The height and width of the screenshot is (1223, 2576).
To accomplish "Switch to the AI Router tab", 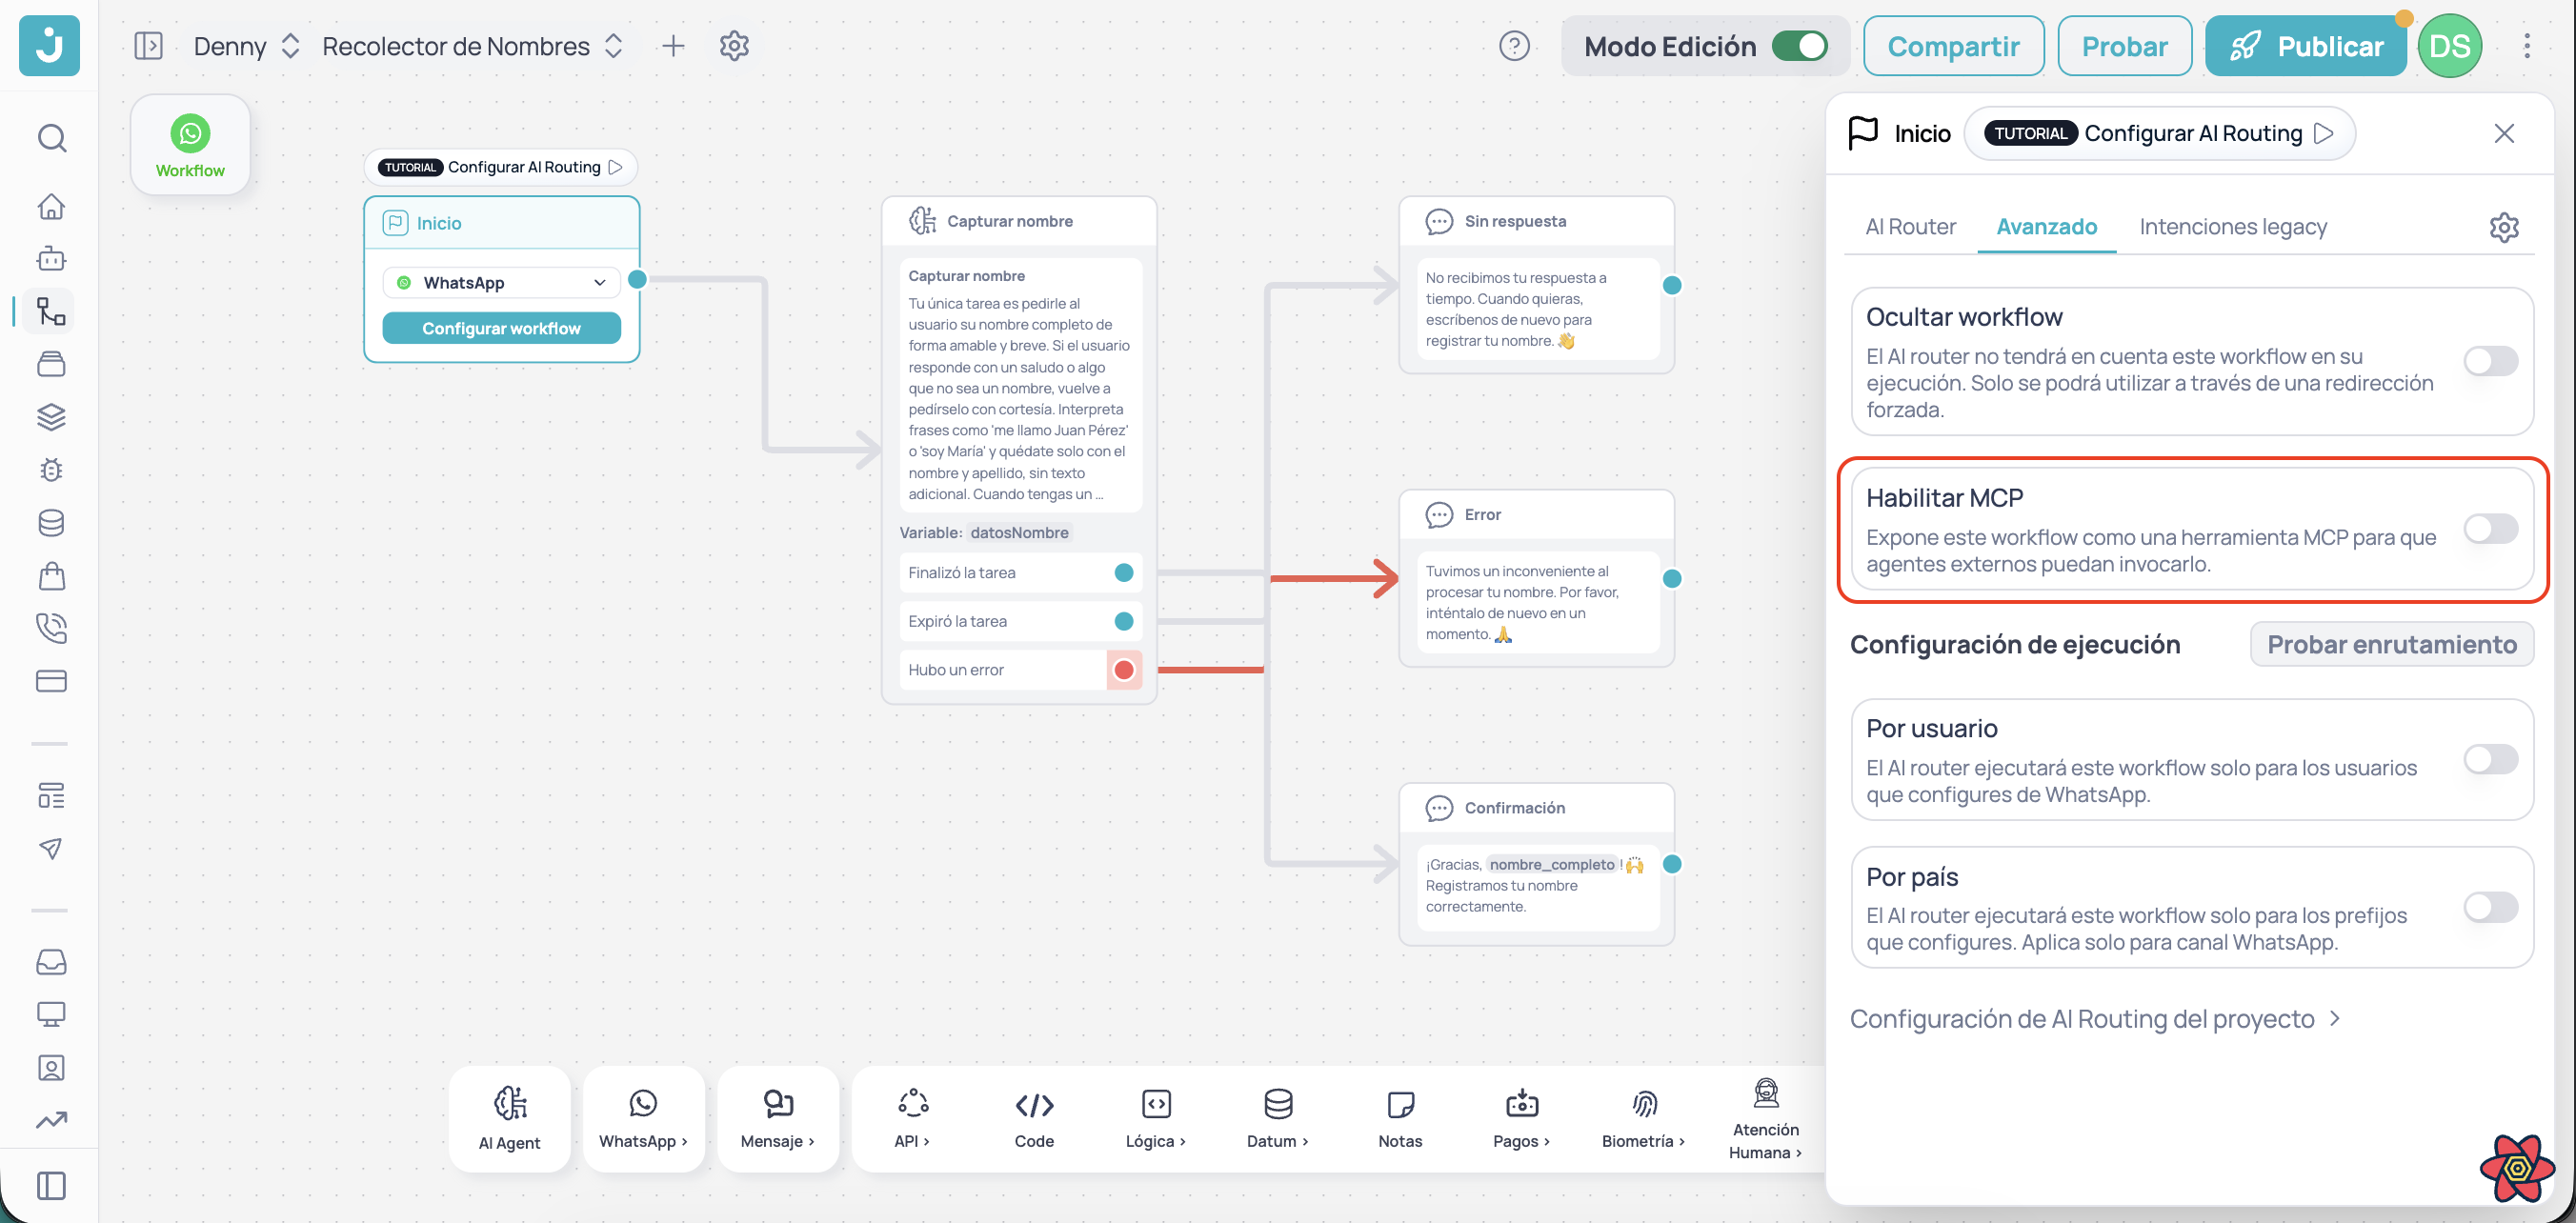I will coord(1910,227).
